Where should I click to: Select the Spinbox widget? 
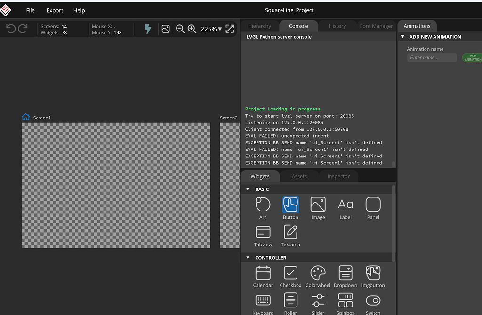point(345,304)
